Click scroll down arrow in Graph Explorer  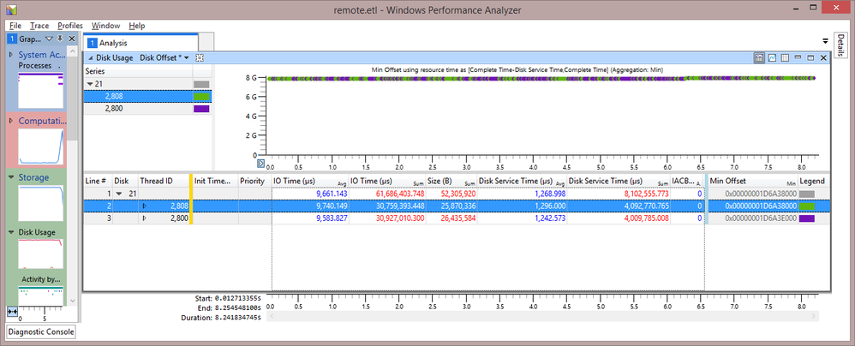coord(71,301)
